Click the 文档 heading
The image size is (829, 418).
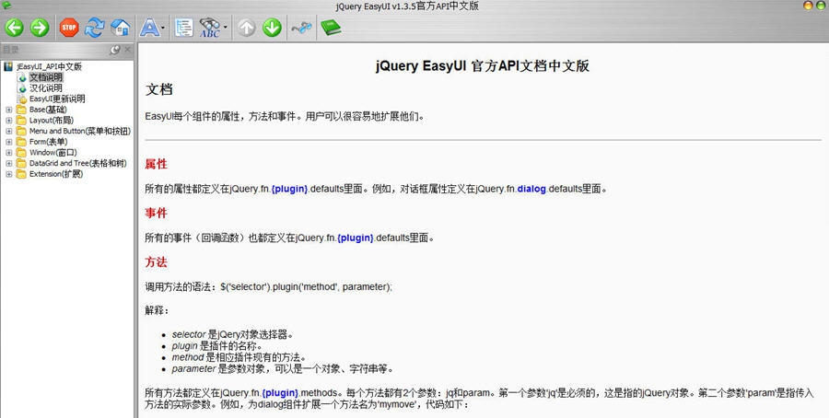(159, 89)
